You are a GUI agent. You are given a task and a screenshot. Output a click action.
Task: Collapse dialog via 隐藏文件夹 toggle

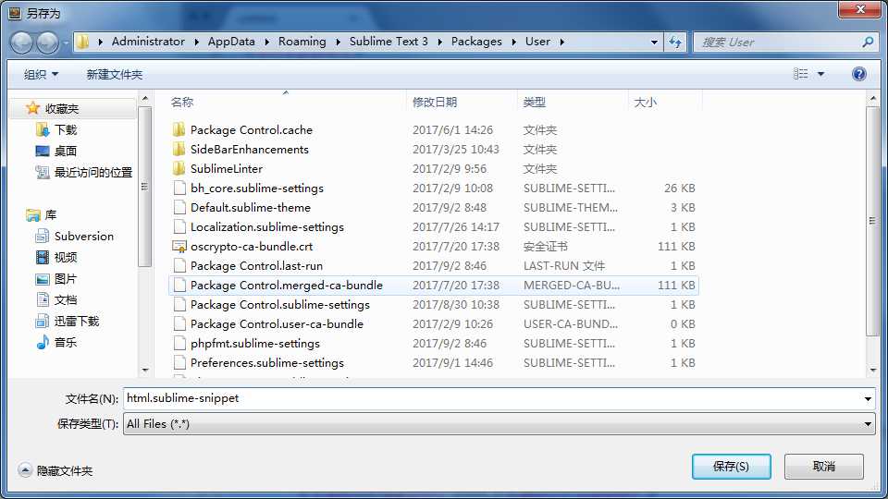coord(55,470)
